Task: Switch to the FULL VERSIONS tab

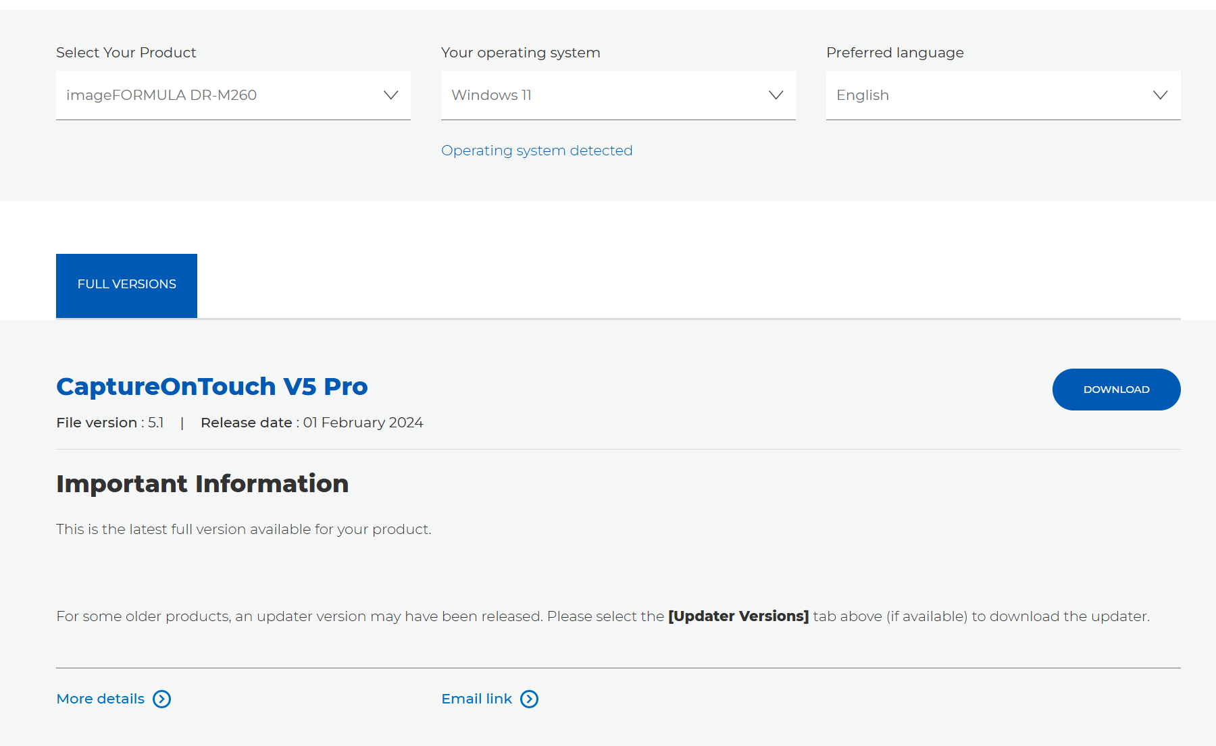Action: [x=126, y=286]
